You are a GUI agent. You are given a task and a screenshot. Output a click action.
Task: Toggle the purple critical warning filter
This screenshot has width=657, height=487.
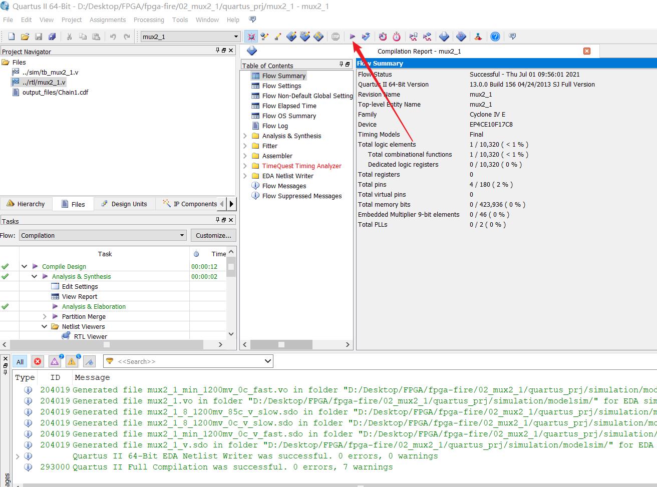tap(55, 361)
